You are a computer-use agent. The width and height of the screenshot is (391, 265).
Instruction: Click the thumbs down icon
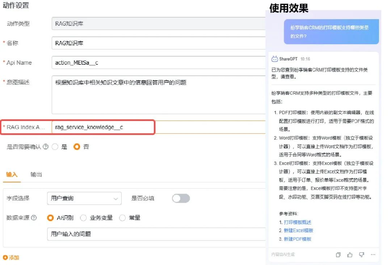tap(361, 255)
